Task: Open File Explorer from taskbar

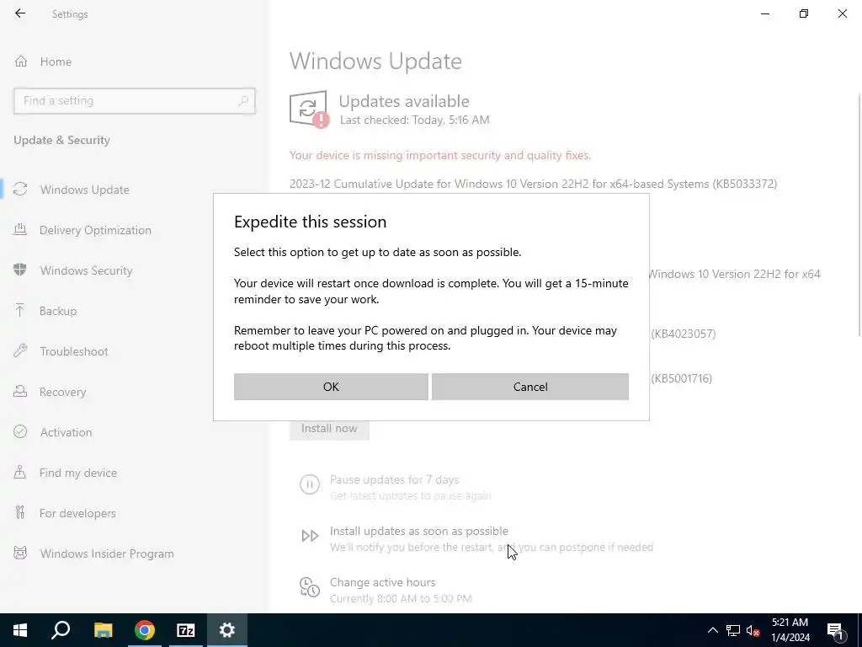Action: pos(103,630)
